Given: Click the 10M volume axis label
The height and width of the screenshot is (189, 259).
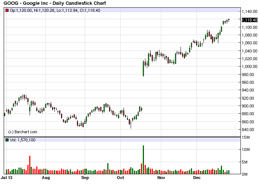Looking at the screenshot, I should click(x=246, y=150).
